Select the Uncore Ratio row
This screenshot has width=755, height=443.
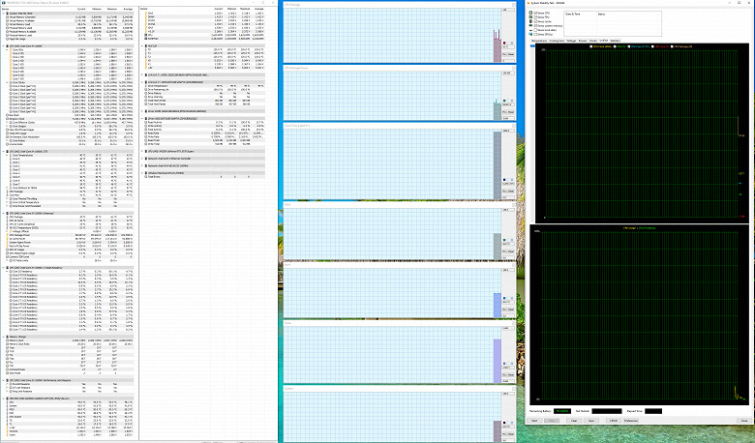(x=70, y=144)
